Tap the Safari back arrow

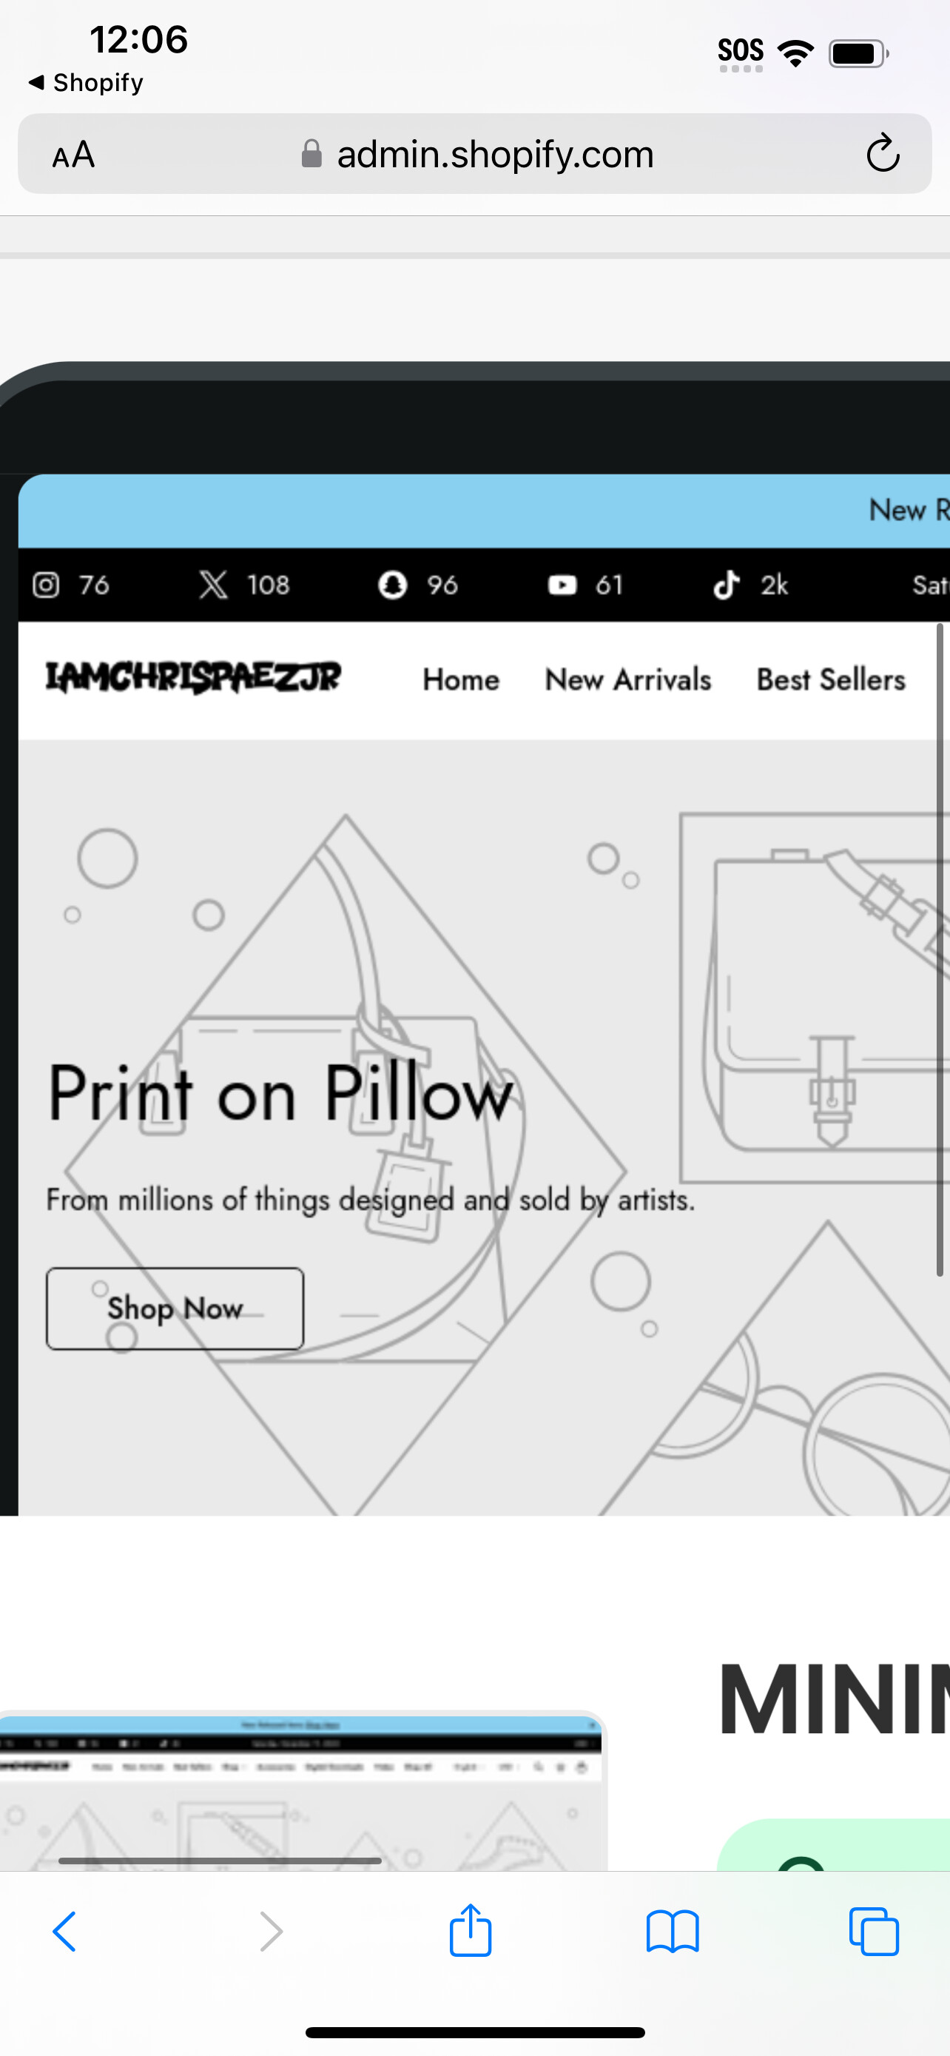[64, 1932]
